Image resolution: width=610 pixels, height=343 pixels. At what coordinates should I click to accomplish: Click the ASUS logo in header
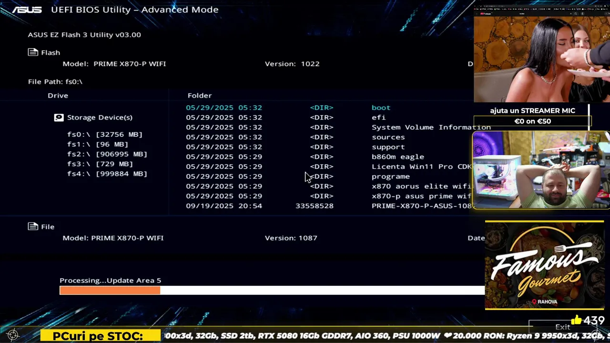pos(27,10)
